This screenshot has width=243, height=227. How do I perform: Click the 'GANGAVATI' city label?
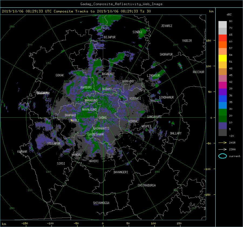154,117
